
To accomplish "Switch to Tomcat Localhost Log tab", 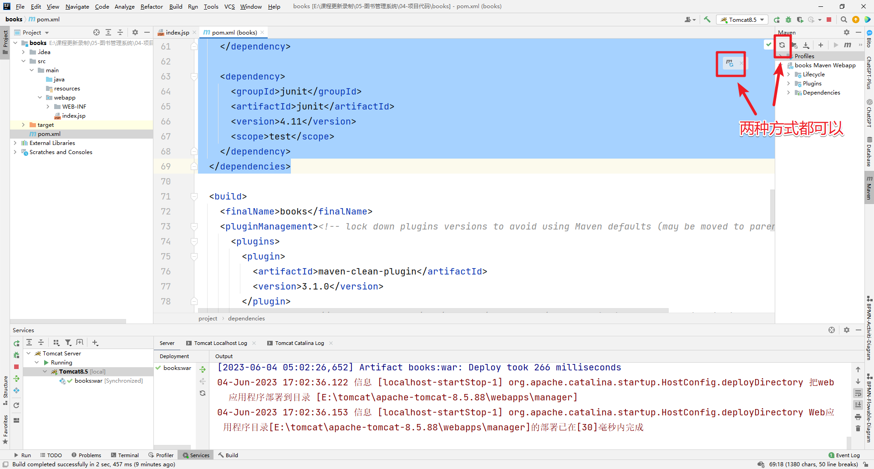I will [220, 343].
